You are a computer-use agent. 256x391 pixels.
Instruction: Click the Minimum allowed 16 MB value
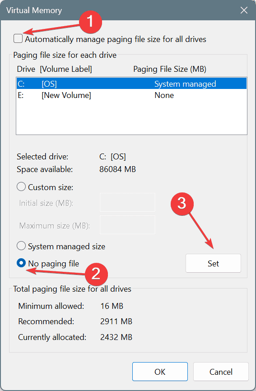(x=112, y=306)
